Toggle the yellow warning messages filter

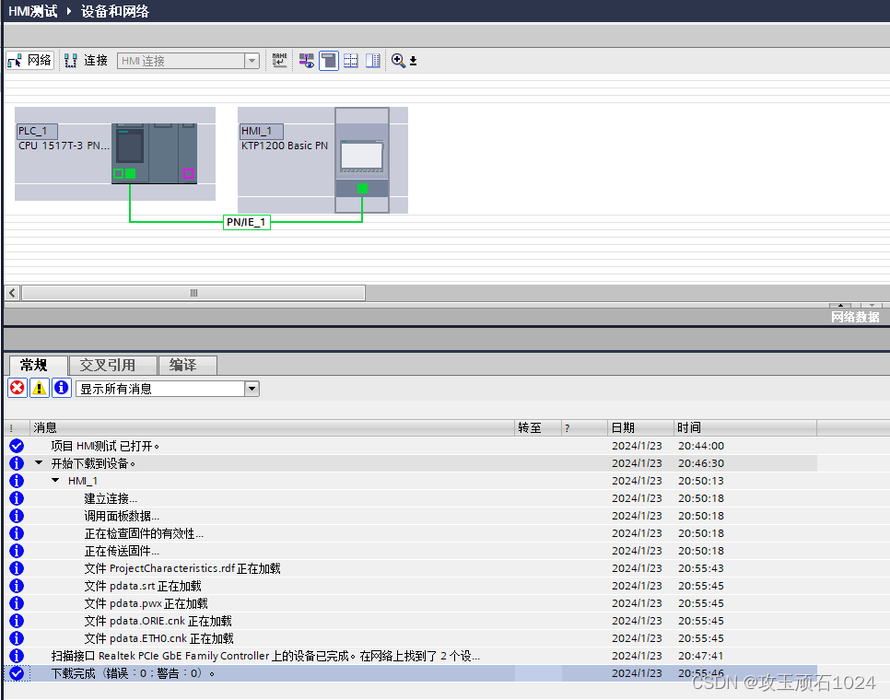[40, 388]
